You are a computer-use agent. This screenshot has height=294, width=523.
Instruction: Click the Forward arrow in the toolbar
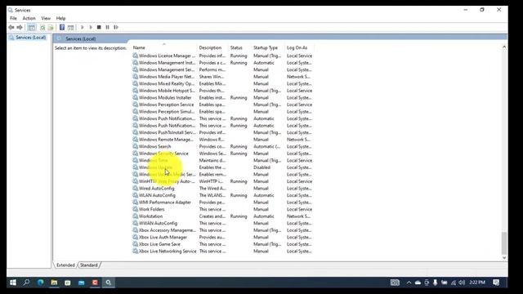coord(20,27)
